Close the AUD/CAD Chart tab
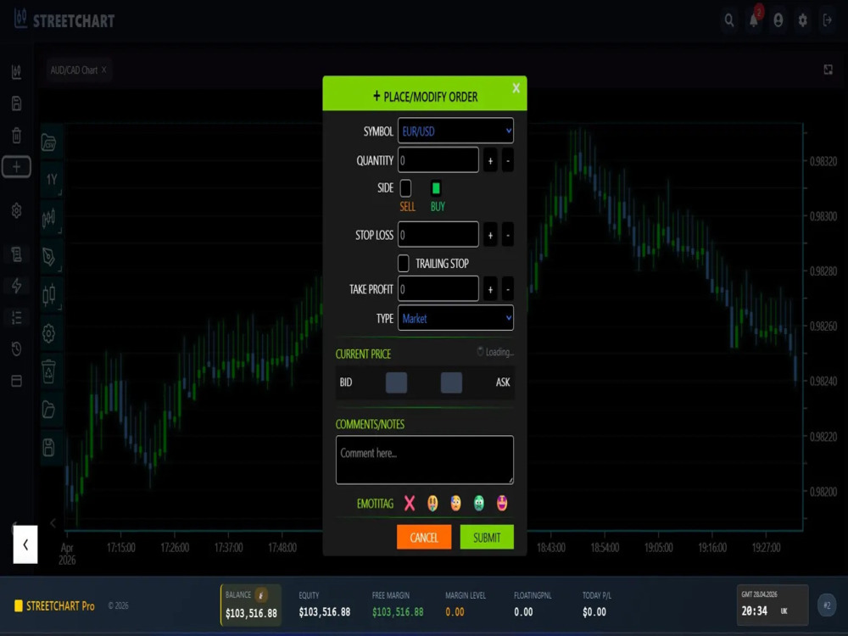The width and height of the screenshot is (848, 636). (x=104, y=70)
